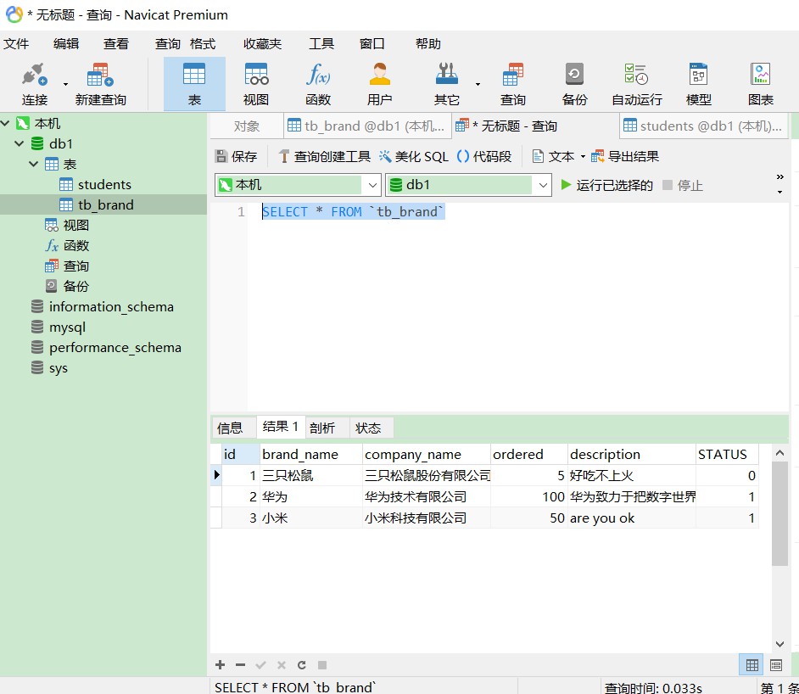This screenshot has width=799, height=694.
Task: Expand the toolbar overflow chevron
Action: pos(780,176)
